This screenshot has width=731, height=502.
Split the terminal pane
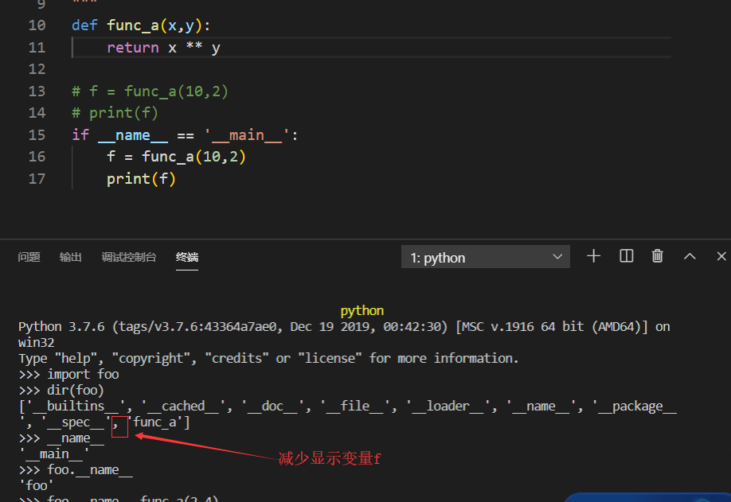click(626, 256)
